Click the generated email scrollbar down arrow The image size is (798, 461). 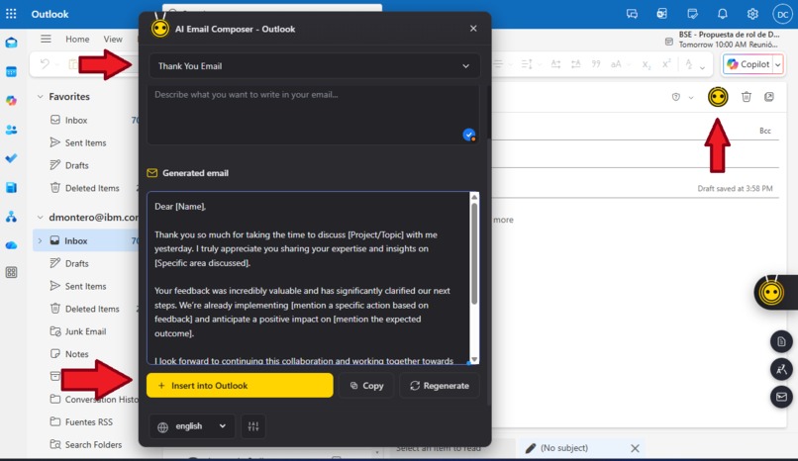(x=474, y=359)
